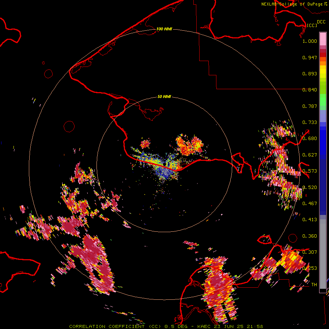Click the 0.947 scale value
The height and width of the screenshot is (329, 329).
coord(310,57)
